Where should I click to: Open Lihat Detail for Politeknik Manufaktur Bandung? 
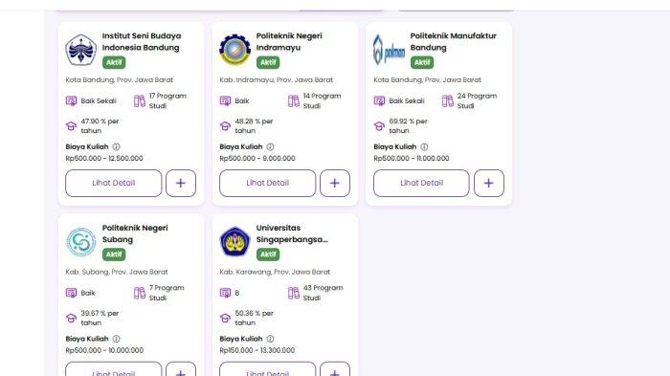(421, 184)
